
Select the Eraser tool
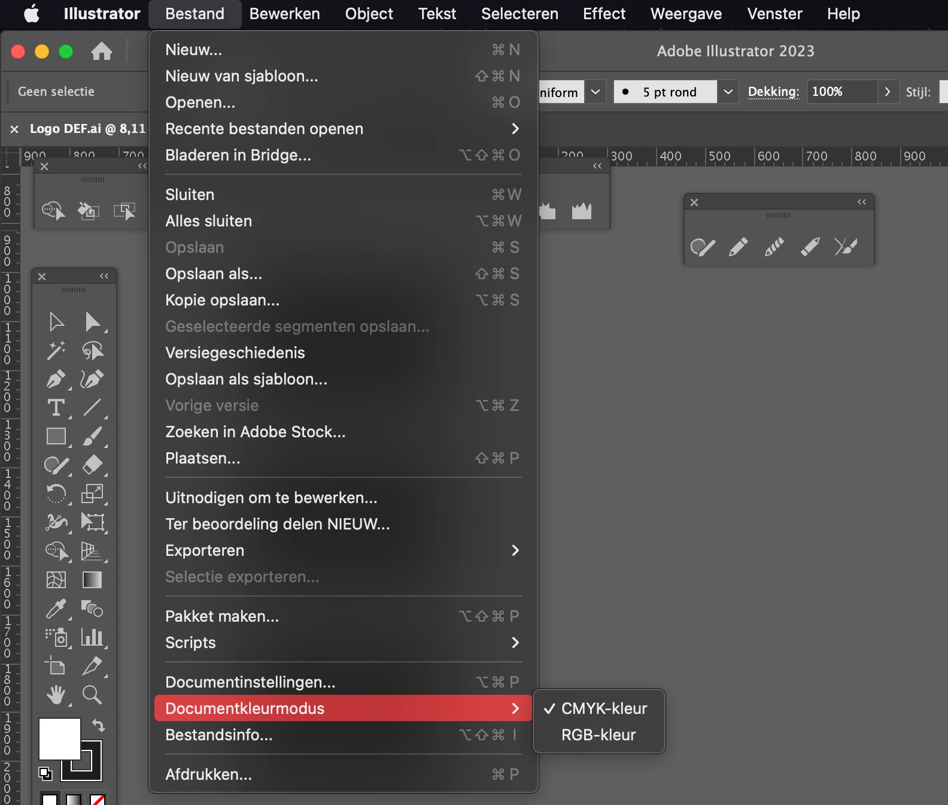(x=92, y=465)
